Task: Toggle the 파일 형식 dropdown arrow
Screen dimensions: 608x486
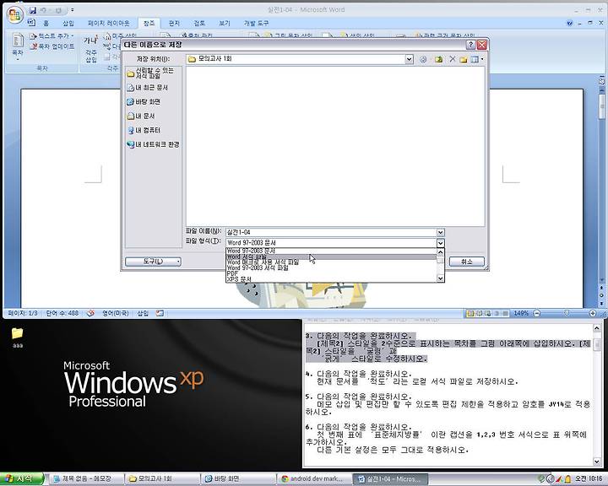Action: pyautogui.click(x=441, y=243)
